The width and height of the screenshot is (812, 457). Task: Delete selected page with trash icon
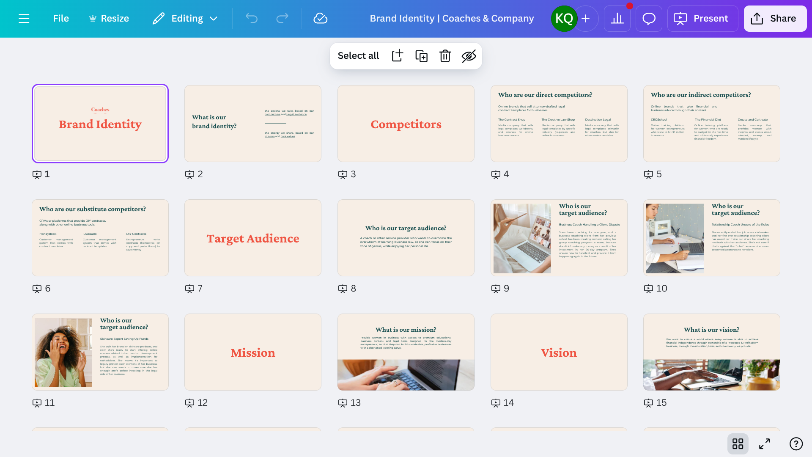pos(445,56)
